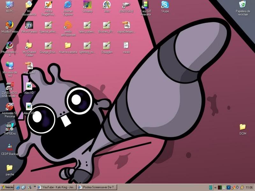Viewport: 255px width, 191px height.
Task: Launch the Ares desktop shortcut
Action: tap(107, 7)
